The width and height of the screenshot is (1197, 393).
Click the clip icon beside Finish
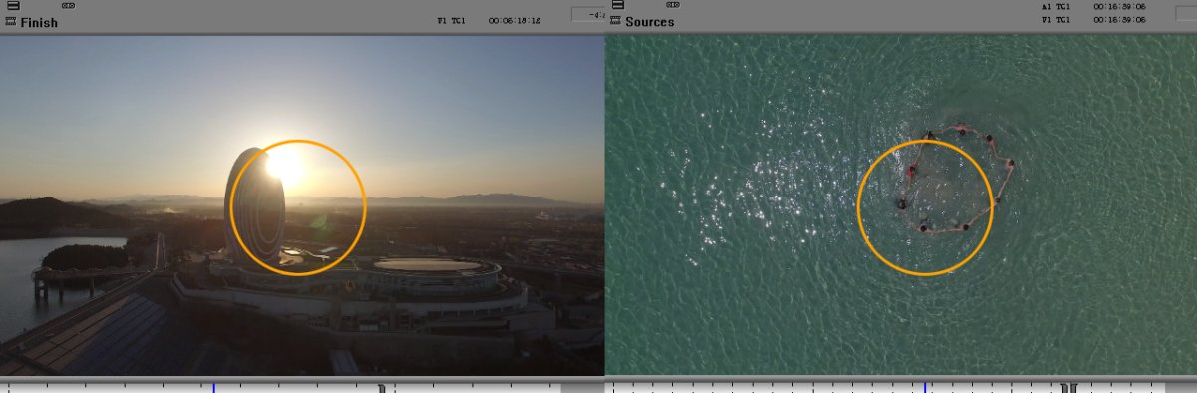point(10,21)
